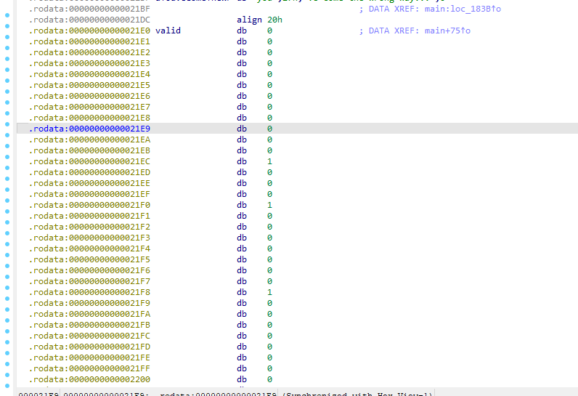578x396 pixels.
Task: Follow the main+75 data xref link
Action: point(447,31)
